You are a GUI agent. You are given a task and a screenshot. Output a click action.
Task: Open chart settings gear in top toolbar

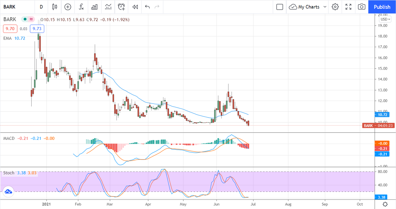(335, 7)
